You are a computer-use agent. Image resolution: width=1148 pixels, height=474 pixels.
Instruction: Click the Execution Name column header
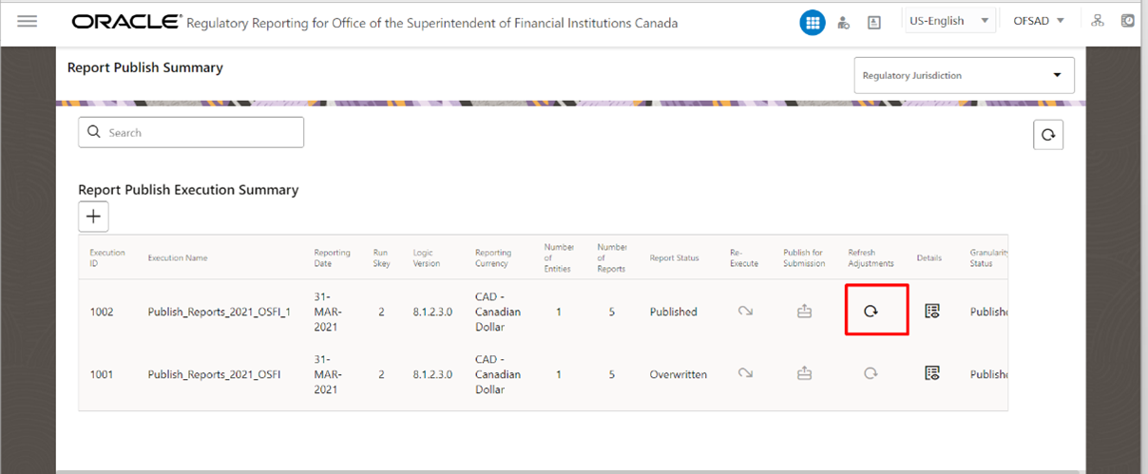click(178, 257)
